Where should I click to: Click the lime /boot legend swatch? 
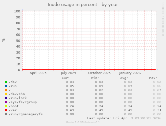[x=6, y=106]
